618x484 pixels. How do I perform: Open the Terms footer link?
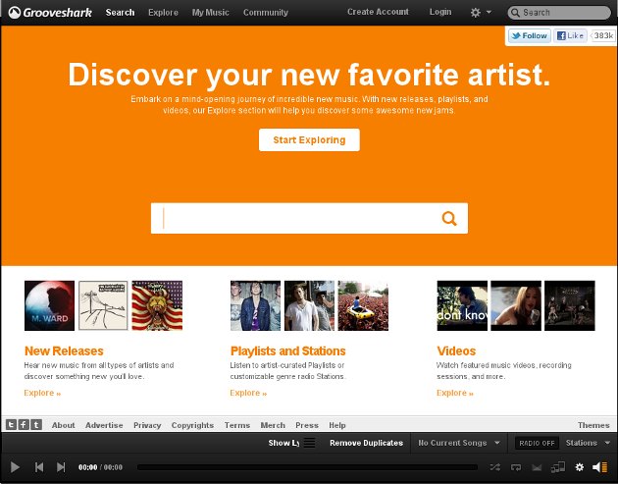[x=237, y=425]
